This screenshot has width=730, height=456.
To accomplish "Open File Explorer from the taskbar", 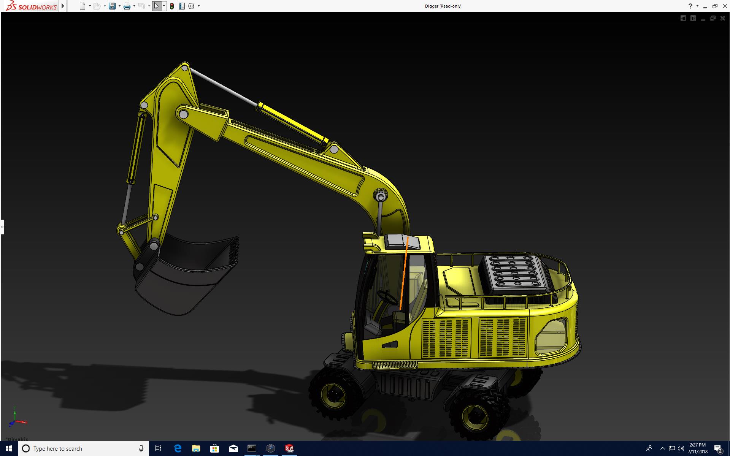I will click(196, 448).
